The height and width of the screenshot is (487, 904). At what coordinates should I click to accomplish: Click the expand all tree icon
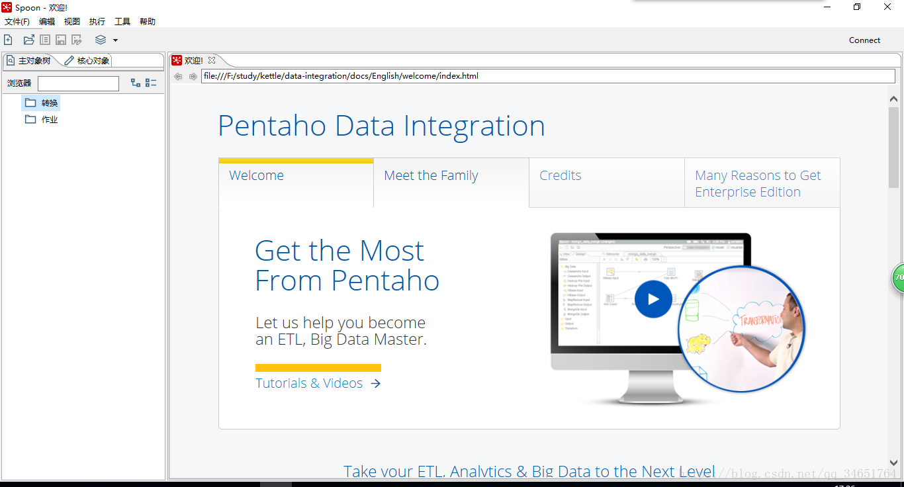tap(136, 83)
